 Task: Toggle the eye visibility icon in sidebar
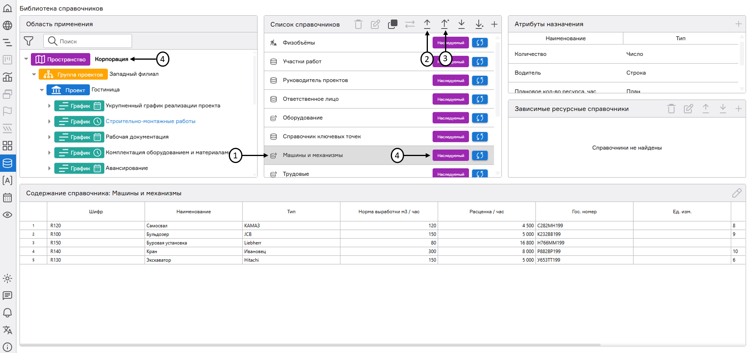pyautogui.click(x=7, y=215)
